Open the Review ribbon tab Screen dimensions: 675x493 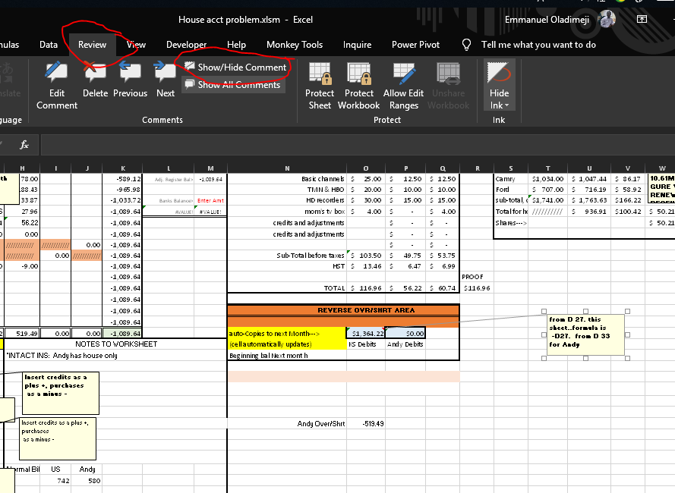[93, 45]
